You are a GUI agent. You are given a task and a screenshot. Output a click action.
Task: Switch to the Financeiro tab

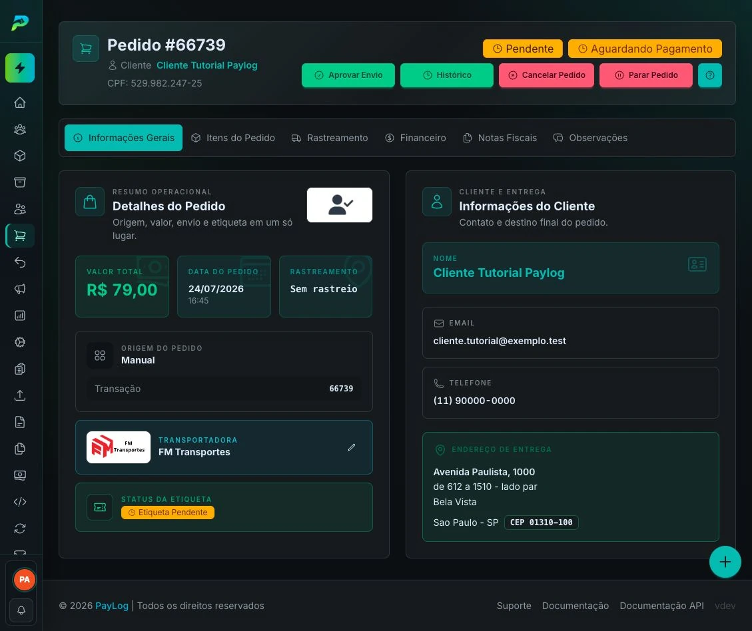pyautogui.click(x=416, y=138)
